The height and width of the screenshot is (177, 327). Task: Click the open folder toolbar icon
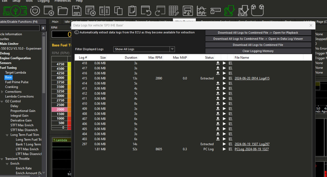coord(62,11)
